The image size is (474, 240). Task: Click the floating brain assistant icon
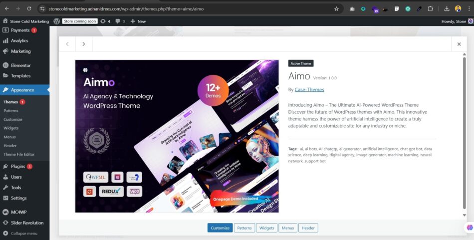(x=470, y=228)
